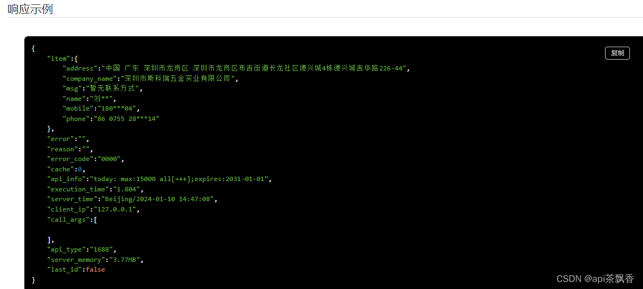
Task: Click the "api_info" line with expires date
Action: 159,179
